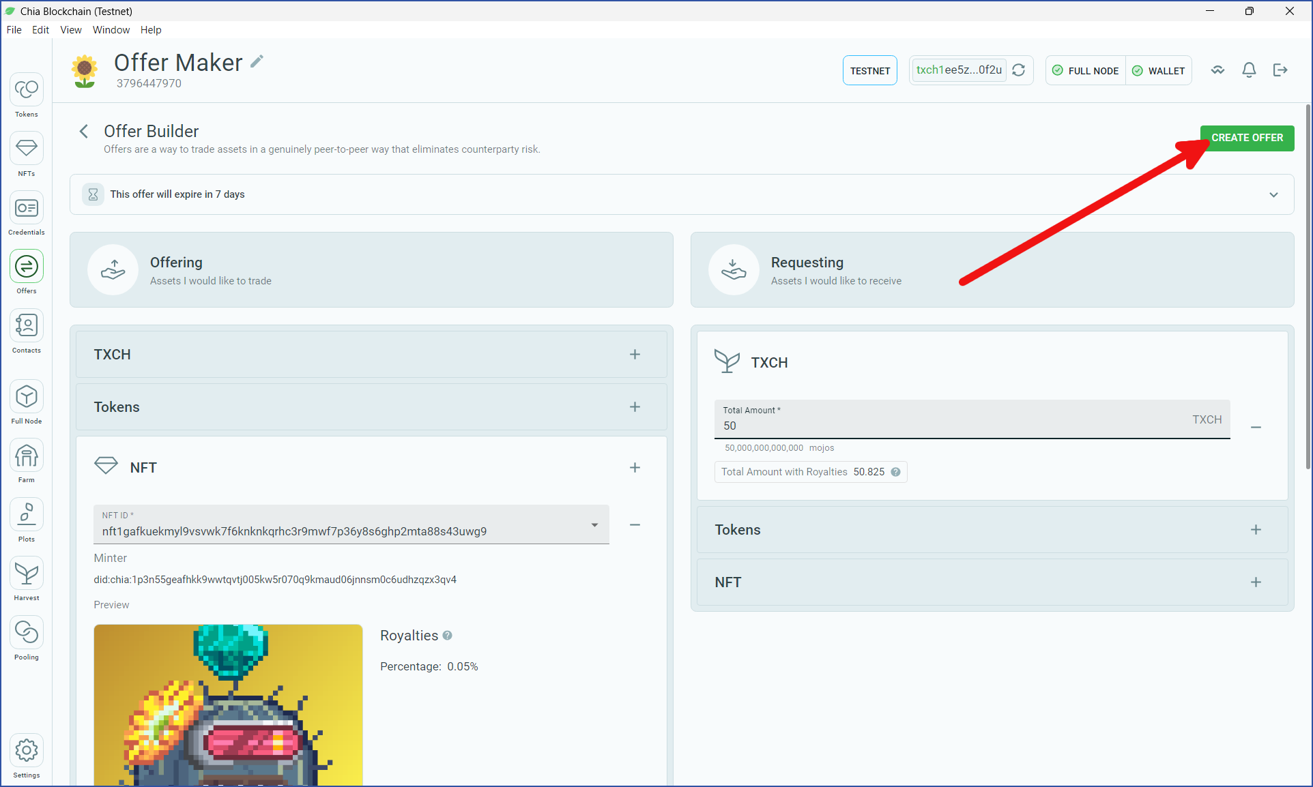This screenshot has height=787, width=1313.
Task: Open the Window menu
Action: click(x=111, y=30)
